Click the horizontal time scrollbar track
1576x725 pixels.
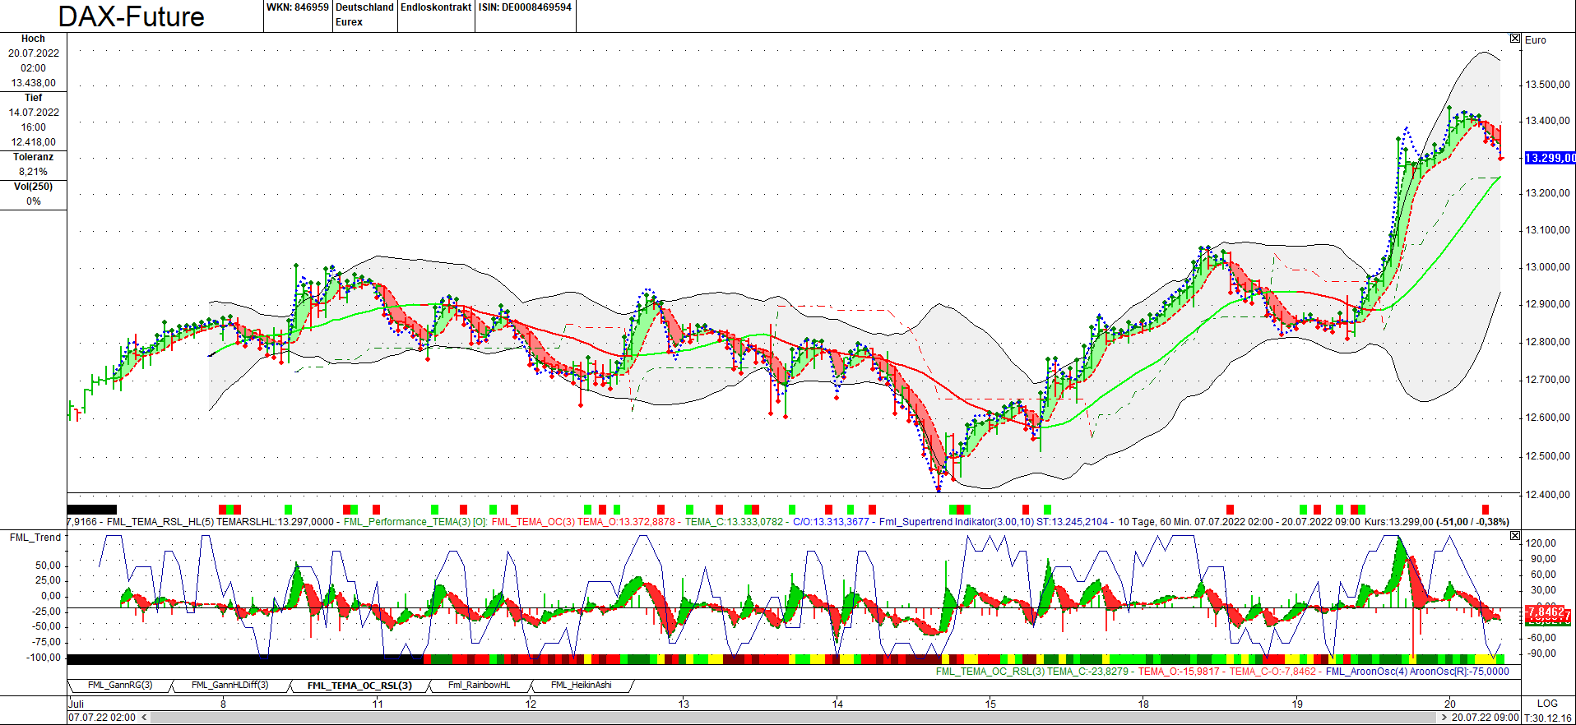pyautogui.click(x=795, y=718)
